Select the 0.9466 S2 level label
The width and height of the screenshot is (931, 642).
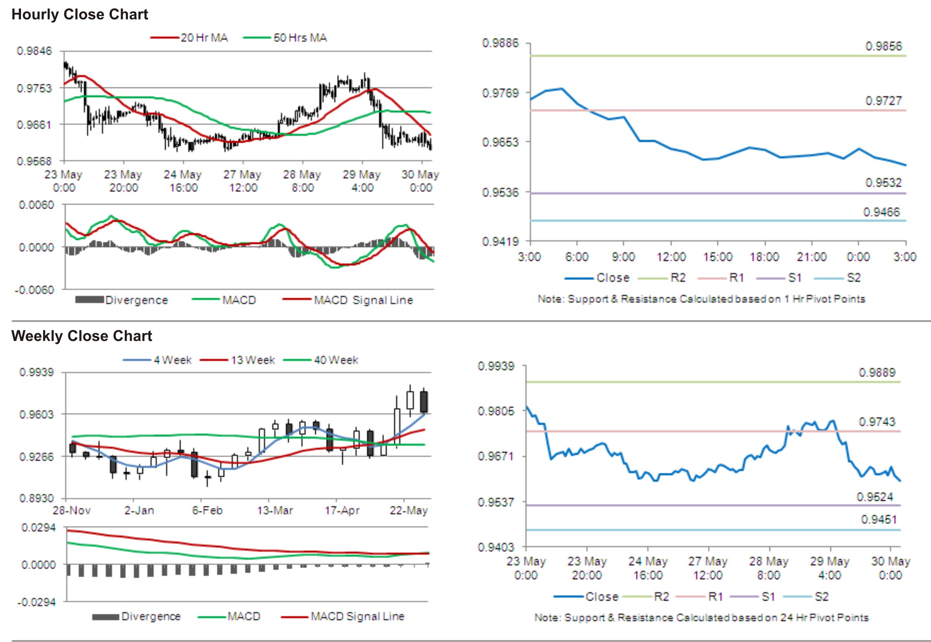881,212
